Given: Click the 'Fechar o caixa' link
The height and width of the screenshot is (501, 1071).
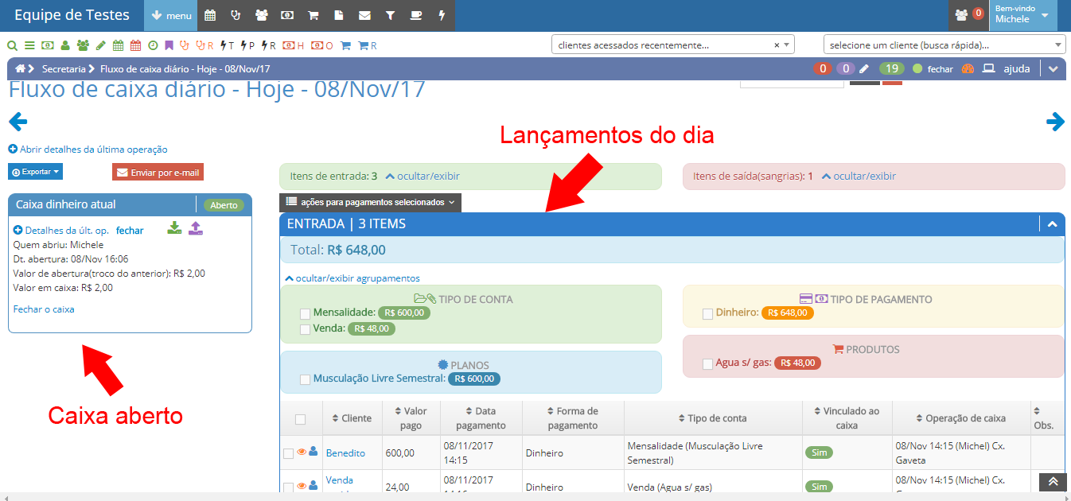Looking at the screenshot, I should pos(44,309).
